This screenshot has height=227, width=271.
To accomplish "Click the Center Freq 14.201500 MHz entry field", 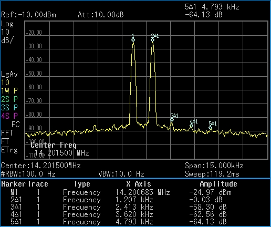I will tap(60, 149).
